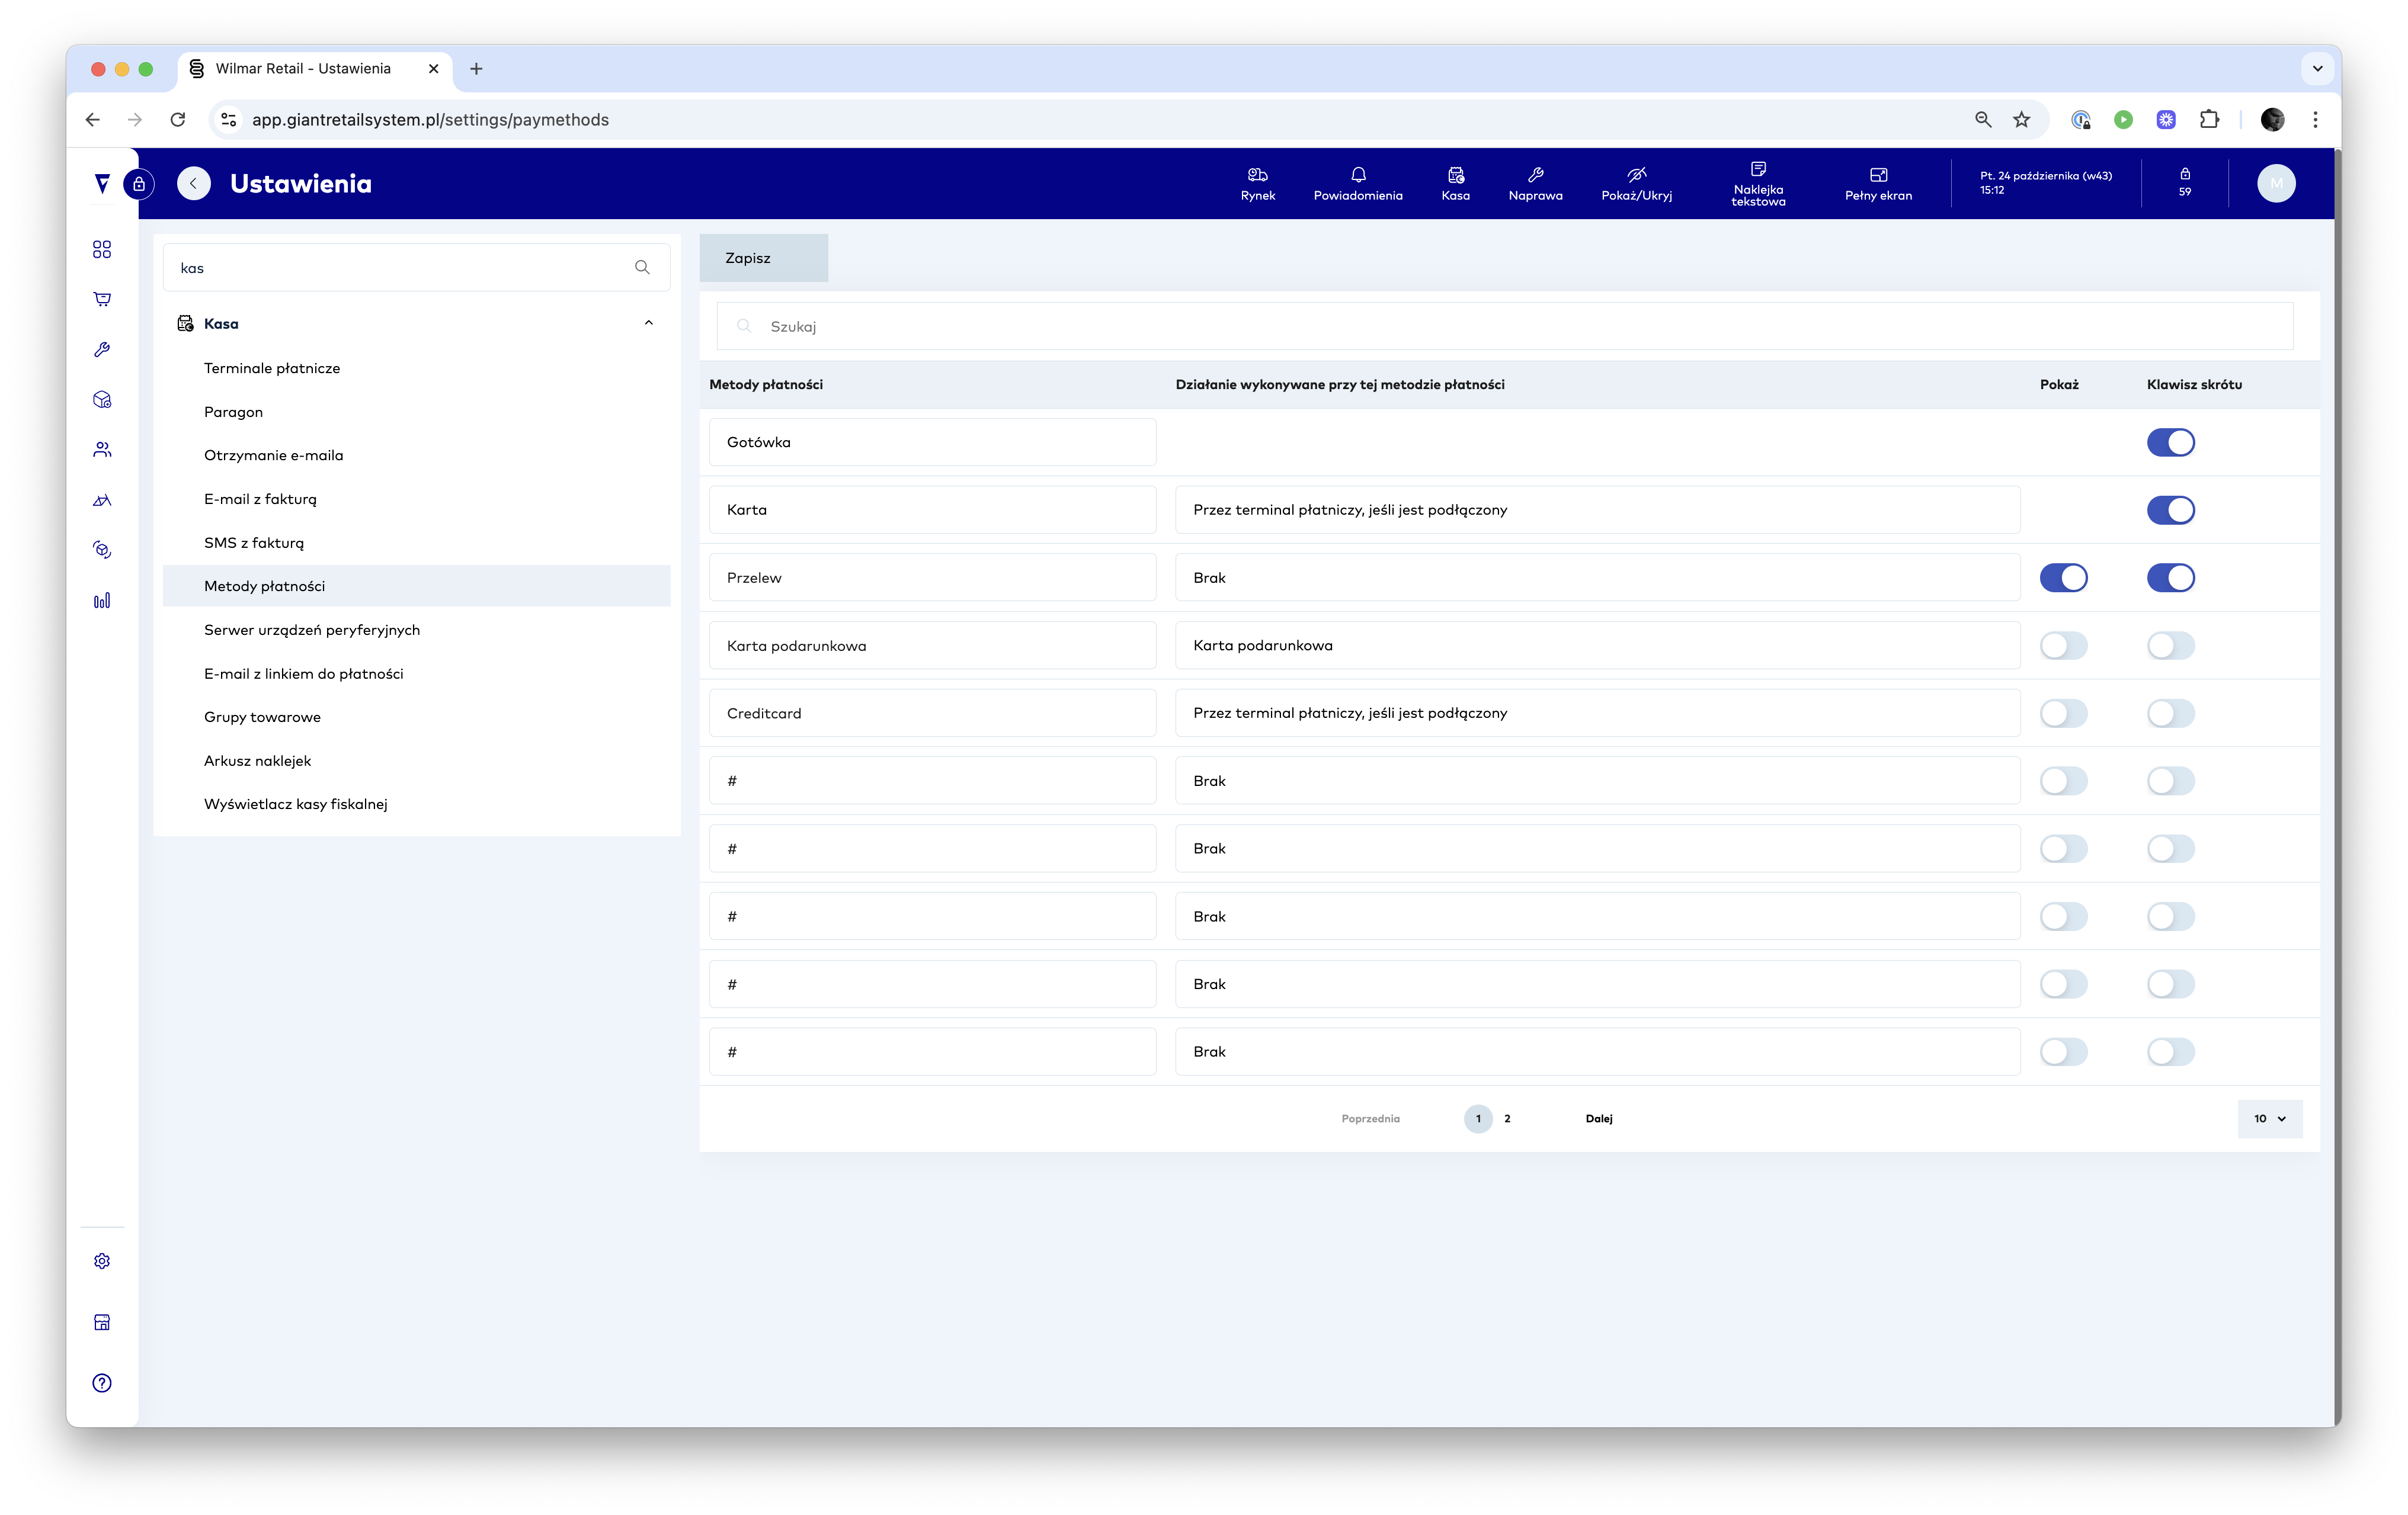Screen dimensions: 2408x1515
Task: Turn off shortcut key toggle for Gotówka
Action: coord(2169,442)
